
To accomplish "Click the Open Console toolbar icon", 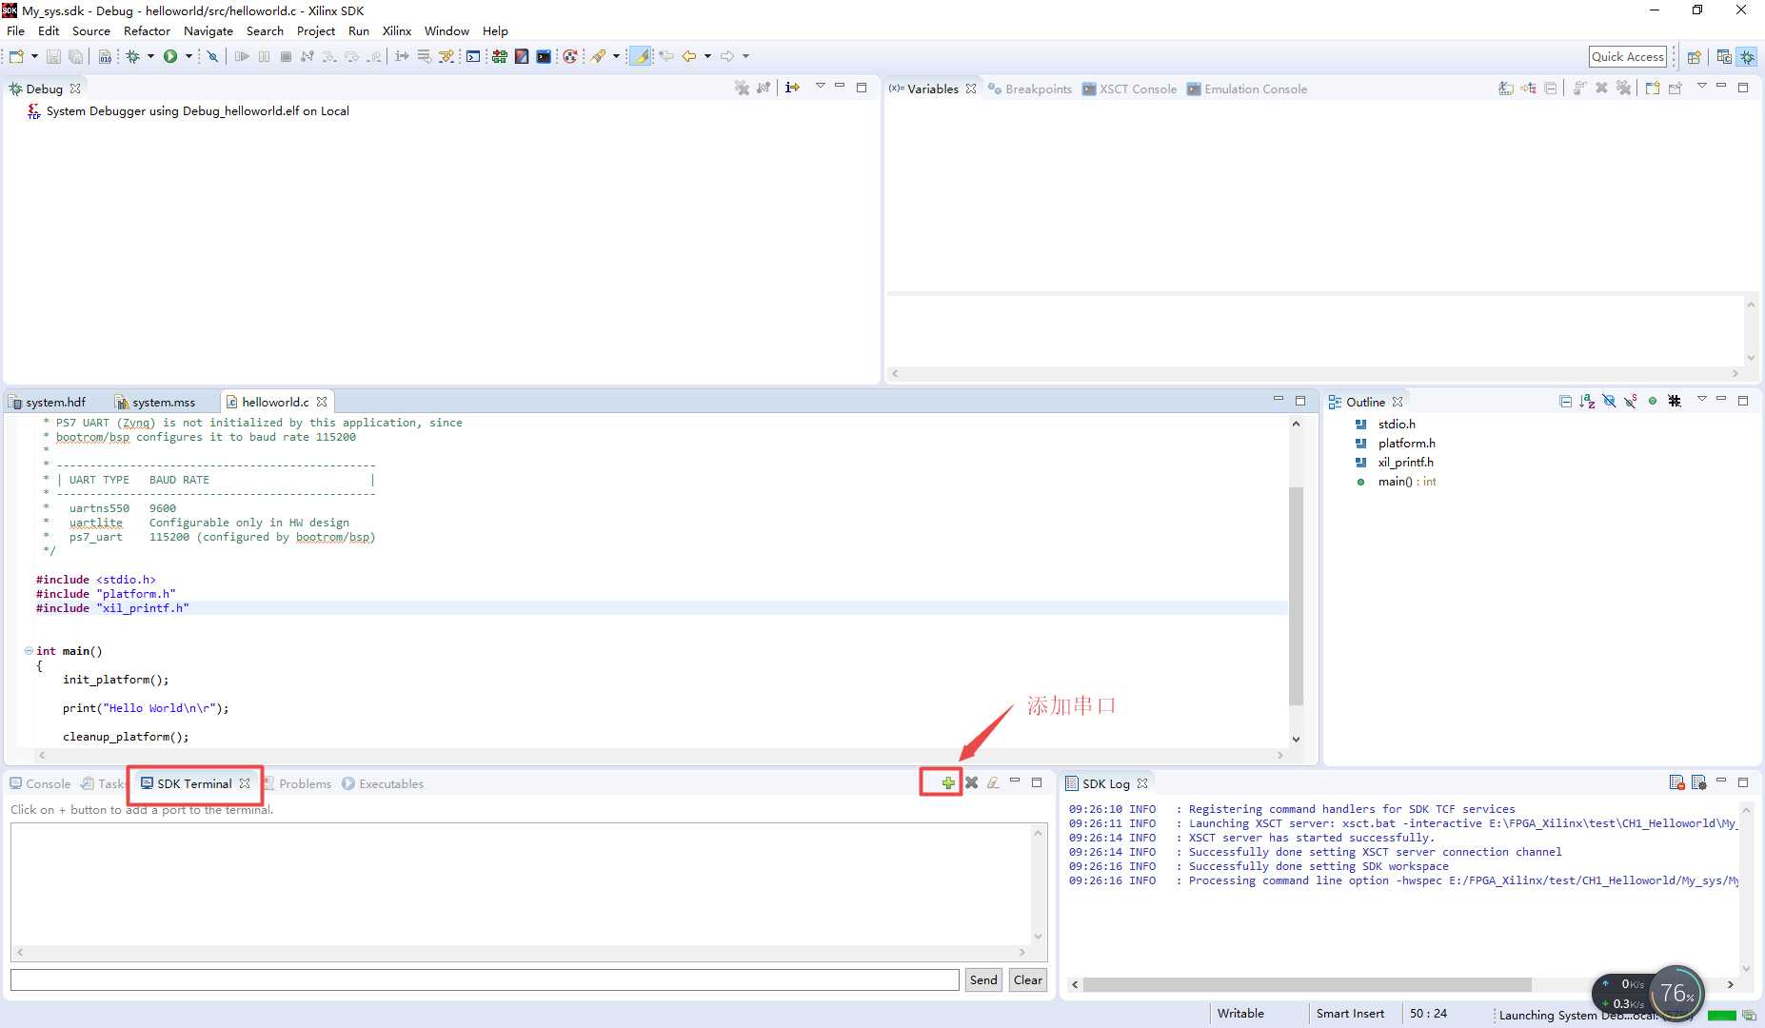I will [x=473, y=56].
